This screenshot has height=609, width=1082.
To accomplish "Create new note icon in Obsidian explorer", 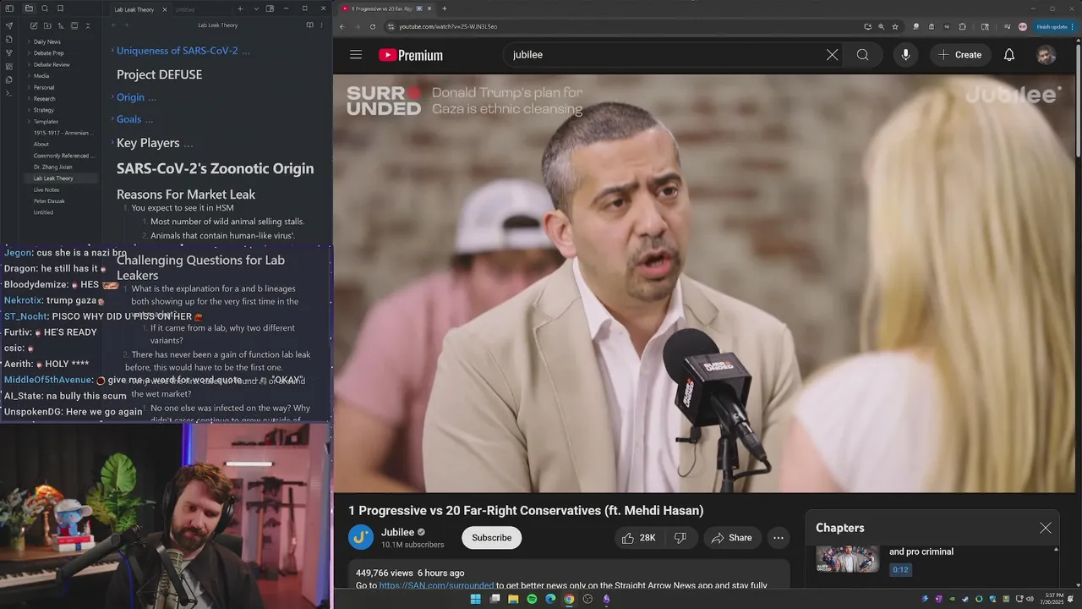I will (34, 26).
